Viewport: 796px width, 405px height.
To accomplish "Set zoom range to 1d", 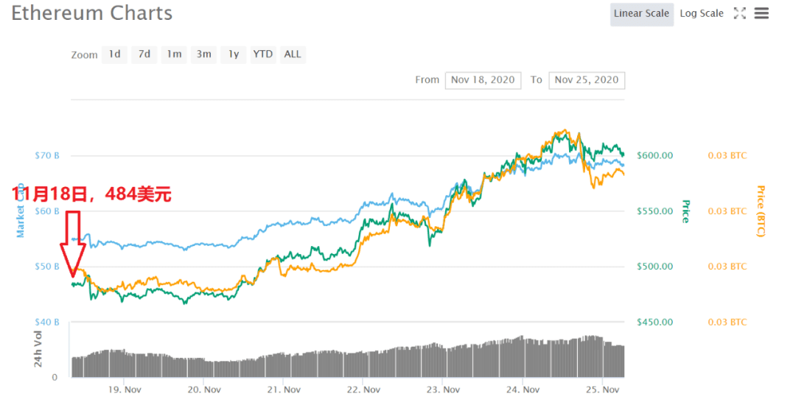I will click(115, 54).
